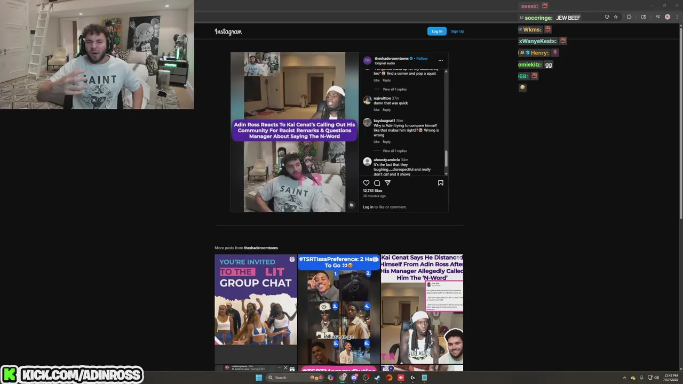Click the browser media control icon
The width and height of the screenshot is (683, 384).
658,17
